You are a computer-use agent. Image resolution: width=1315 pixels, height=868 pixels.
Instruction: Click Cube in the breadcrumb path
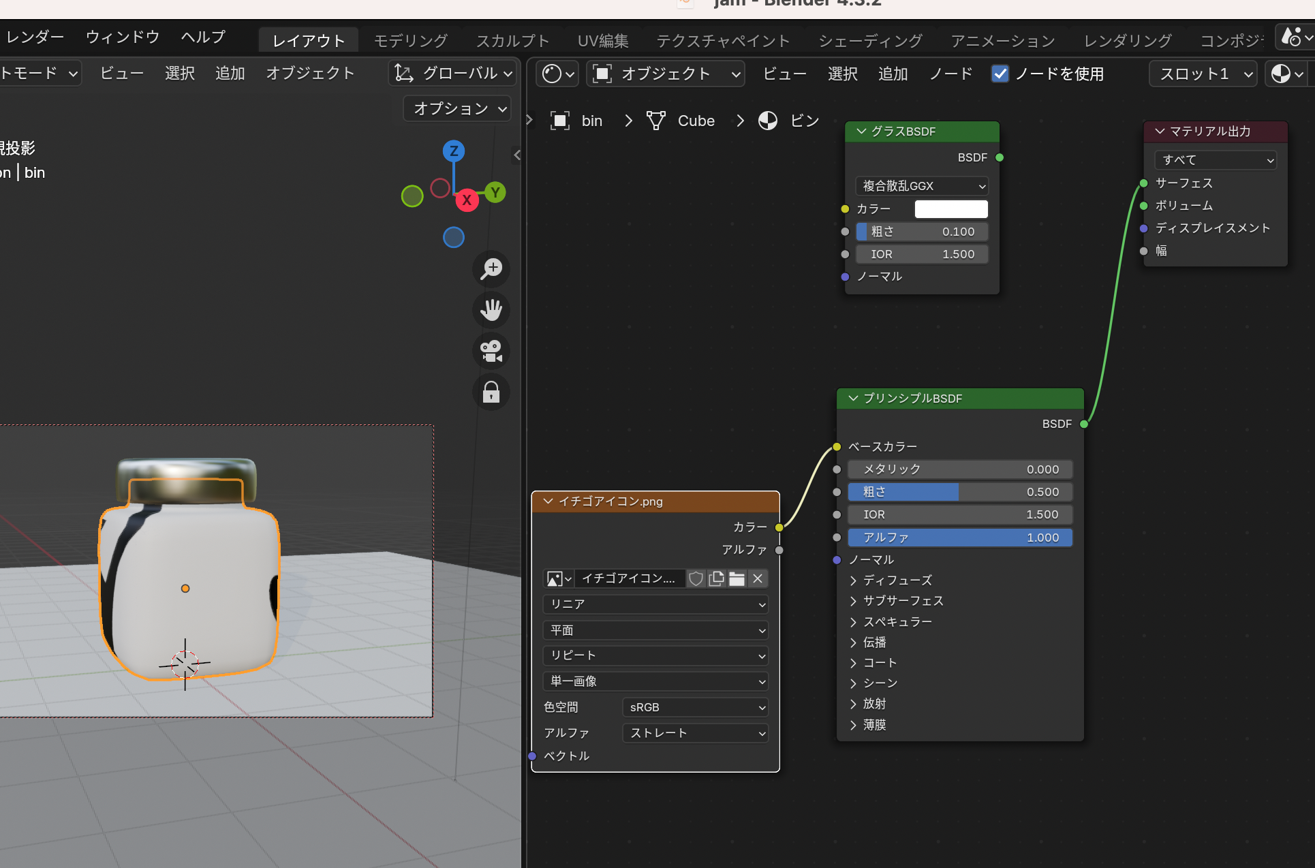tap(696, 121)
